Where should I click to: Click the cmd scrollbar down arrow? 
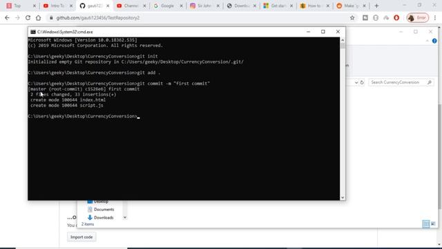pos(343,198)
